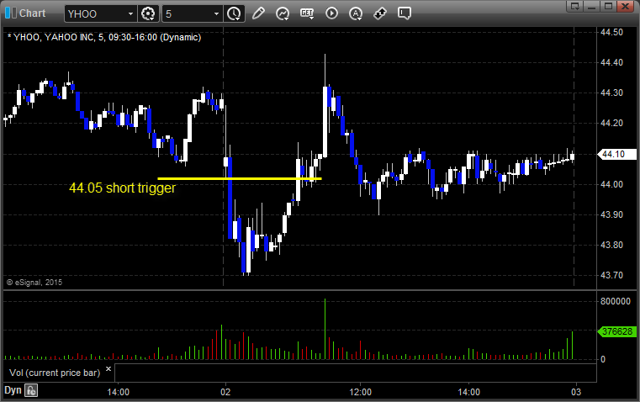Image resolution: width=640 pixels, height=402 pixels.
Task: Start bar replay with play icon
Action: point(331,13)
